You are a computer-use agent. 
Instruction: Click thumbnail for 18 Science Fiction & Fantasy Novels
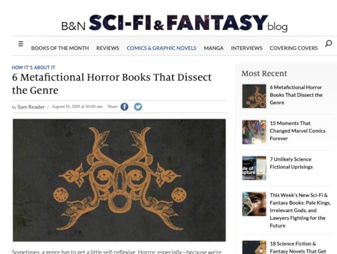(254, 247)
